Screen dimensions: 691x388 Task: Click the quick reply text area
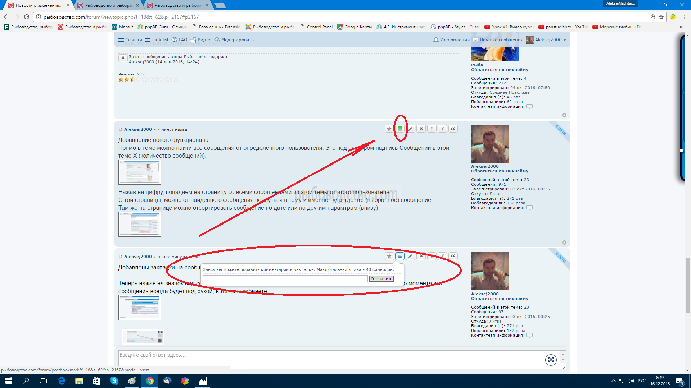(338, 360)
